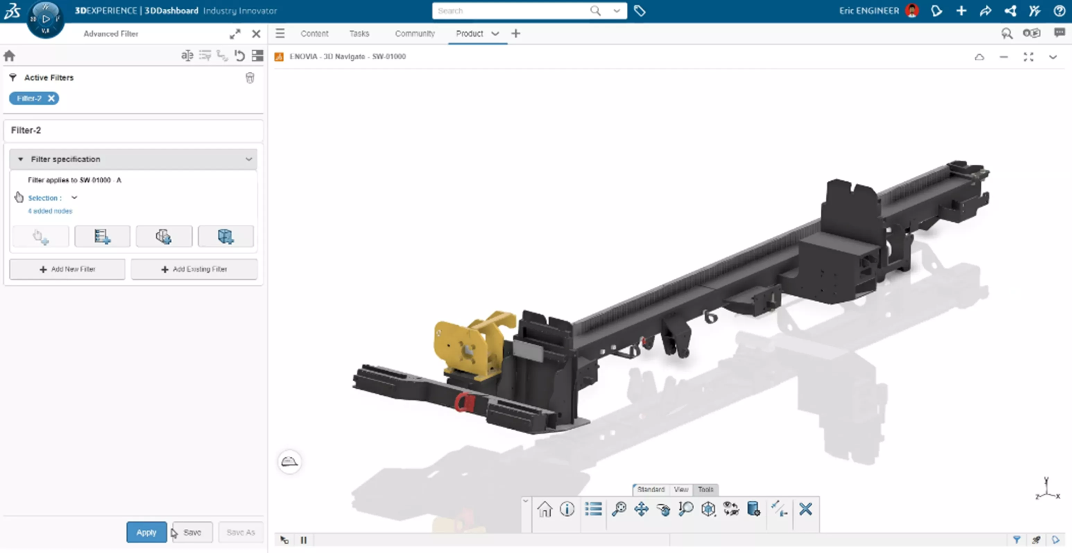This screenshot has width=1072, height=553.
Task: Open the Product tab dropdown arrow
Action: click(495, 34)
